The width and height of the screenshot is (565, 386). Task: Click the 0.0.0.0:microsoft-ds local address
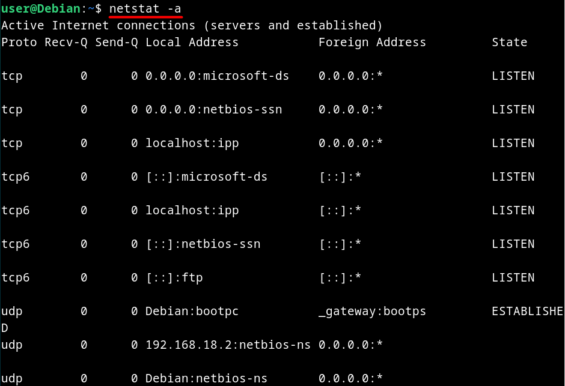pyautogui.click(x=217, y=76)
